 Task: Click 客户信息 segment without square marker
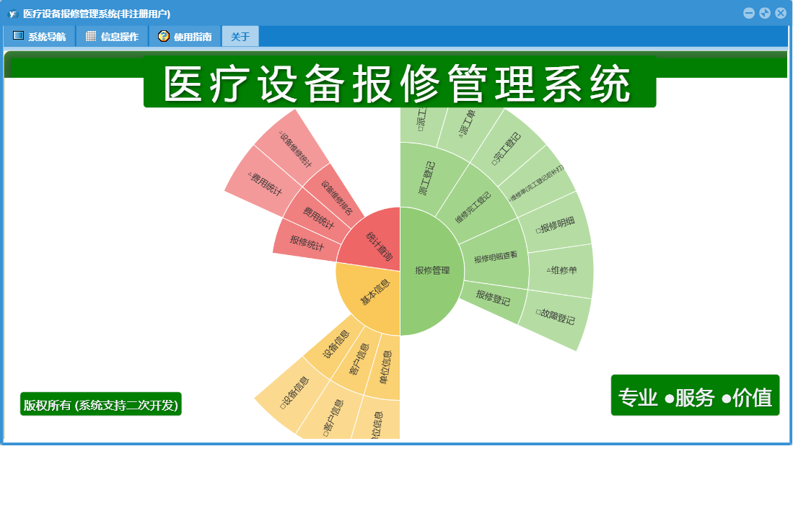[x=359, y=359]
